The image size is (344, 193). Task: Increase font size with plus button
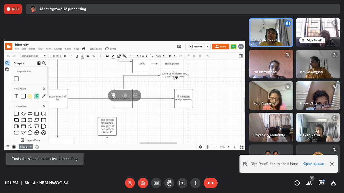(x=60, y=56)
